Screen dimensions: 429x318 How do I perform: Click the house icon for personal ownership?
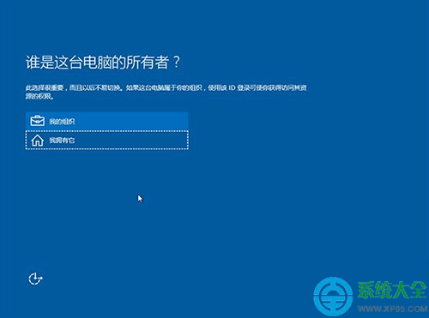tap(38, 141)
